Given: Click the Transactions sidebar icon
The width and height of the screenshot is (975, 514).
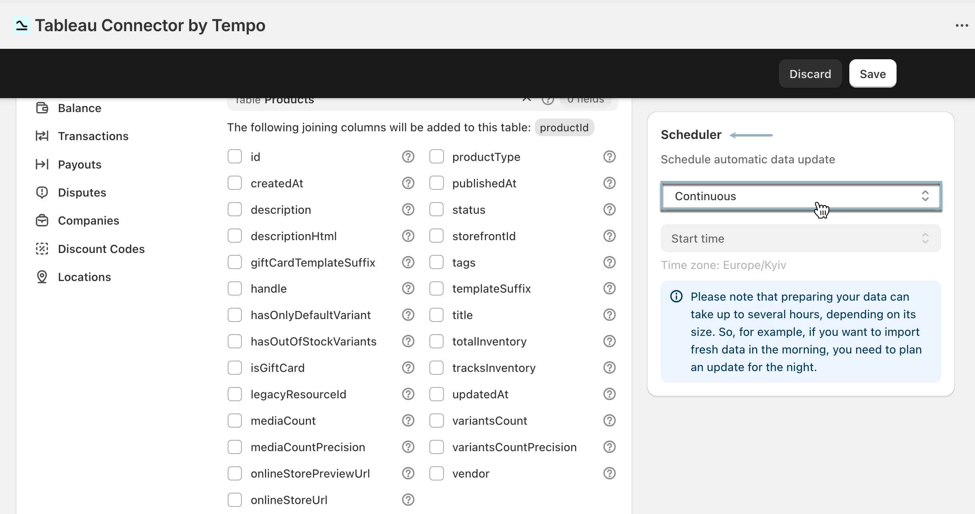Looking at the screenshot, I should 42,136.
